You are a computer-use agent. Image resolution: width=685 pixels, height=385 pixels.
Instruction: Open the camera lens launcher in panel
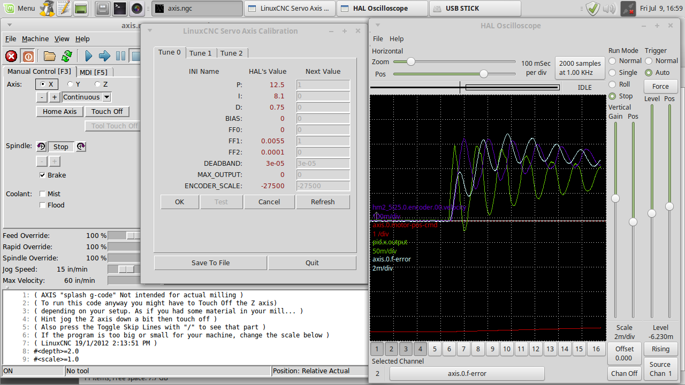(136, 8)
